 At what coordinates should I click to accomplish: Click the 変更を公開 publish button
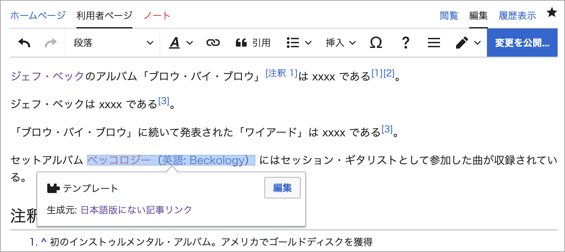[522, 43]
